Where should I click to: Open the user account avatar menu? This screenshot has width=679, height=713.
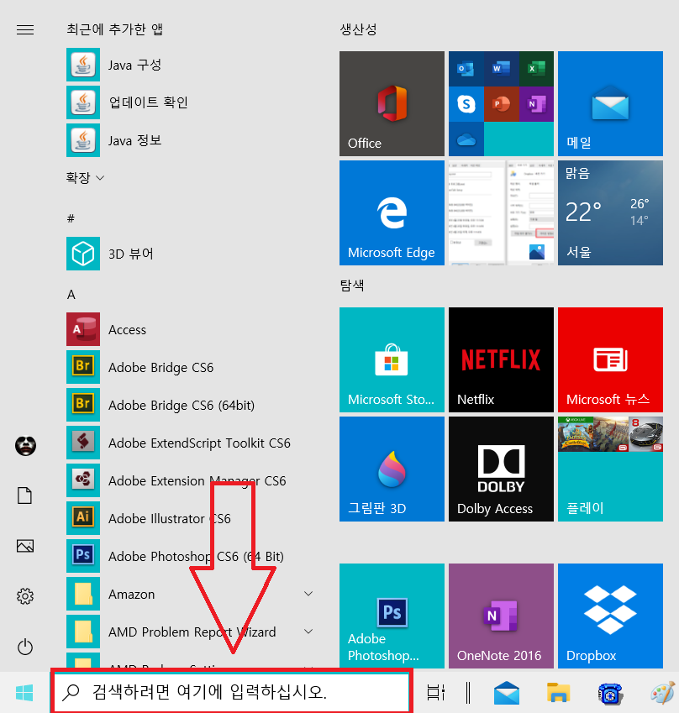click(25, 446)
